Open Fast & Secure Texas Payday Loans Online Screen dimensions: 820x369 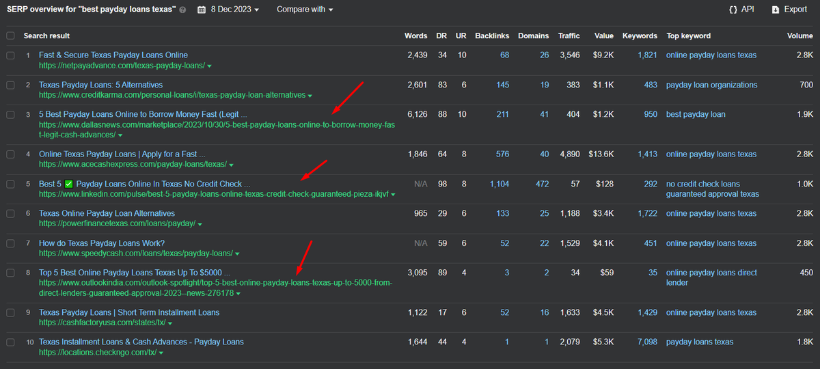coord(113,55)
